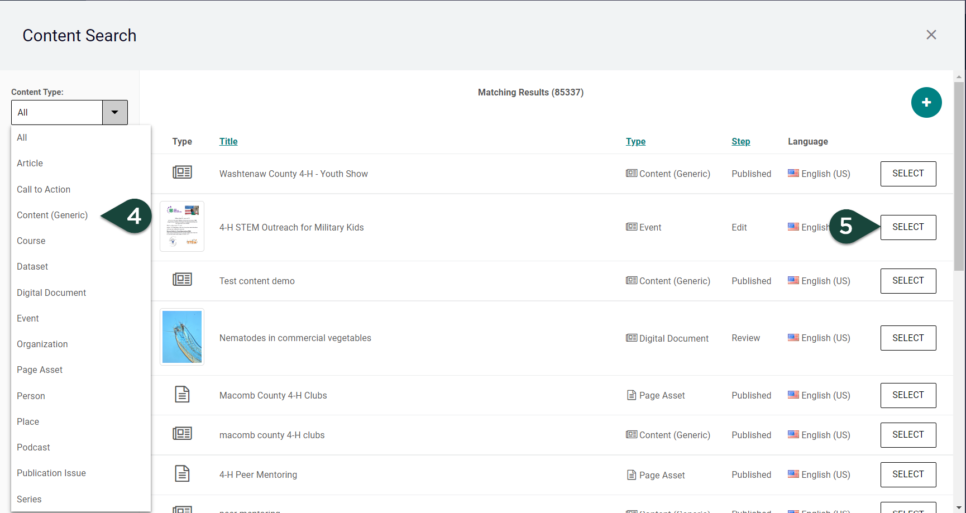This screenshot has height=513, width=966.
Task: Click the content icon for Washtenaw County row
Action: tap(182, 172)
